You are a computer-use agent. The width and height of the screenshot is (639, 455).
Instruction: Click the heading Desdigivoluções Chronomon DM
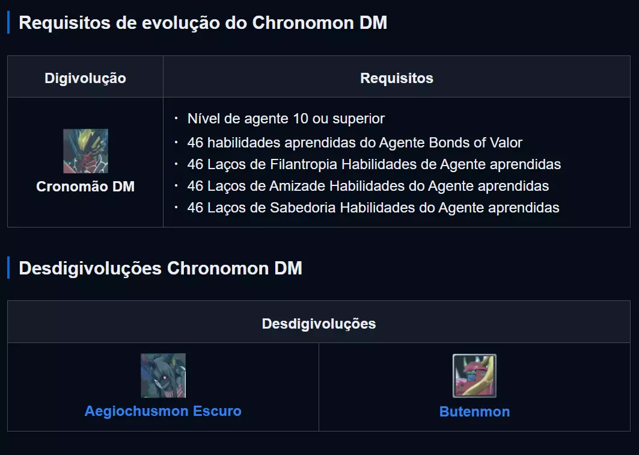click(161, 268)
